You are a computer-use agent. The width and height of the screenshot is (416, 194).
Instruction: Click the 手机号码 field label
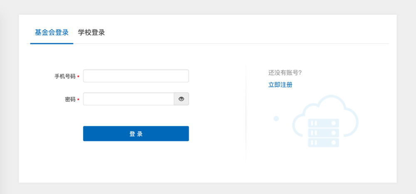click(65, 76)
